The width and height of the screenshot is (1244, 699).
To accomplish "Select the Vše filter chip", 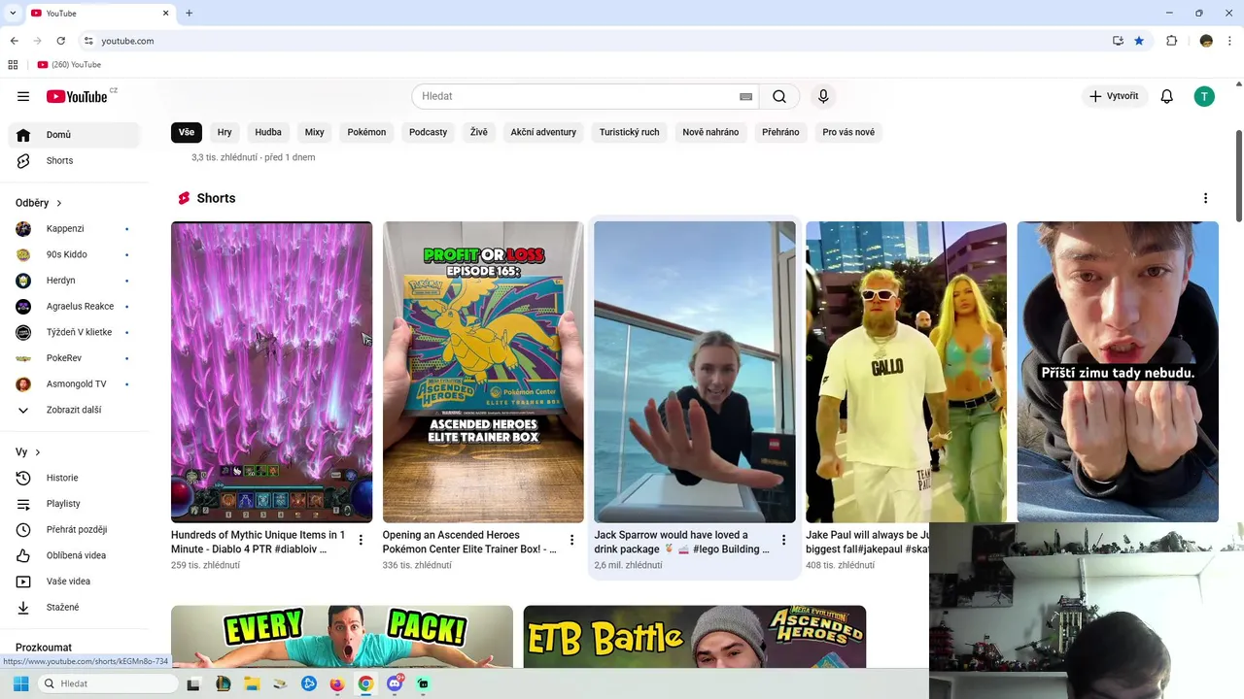I will [x=187, y=132].
